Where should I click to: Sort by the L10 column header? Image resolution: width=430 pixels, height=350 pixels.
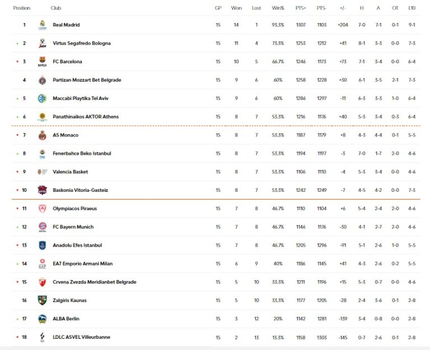pyautogui.click(x=412, y=8)
